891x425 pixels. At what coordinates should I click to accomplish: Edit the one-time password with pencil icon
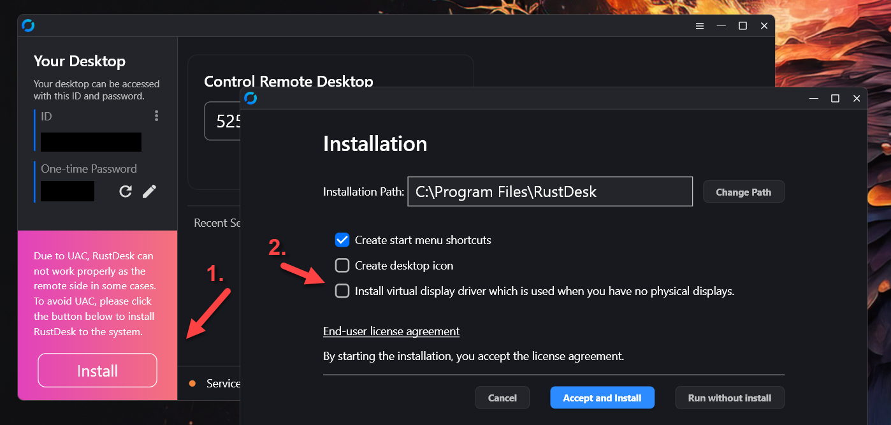(x=149, y=191)
